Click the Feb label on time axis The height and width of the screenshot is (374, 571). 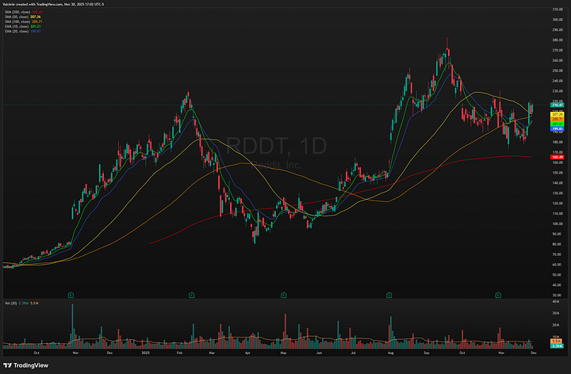(x=179, y=353)
